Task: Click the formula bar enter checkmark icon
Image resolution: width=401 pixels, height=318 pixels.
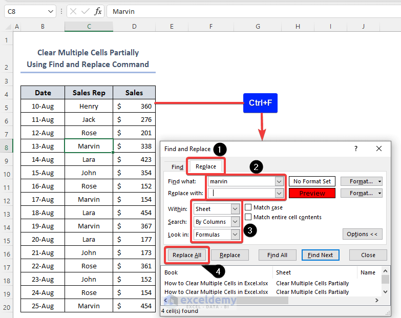Action: (85, 11)
